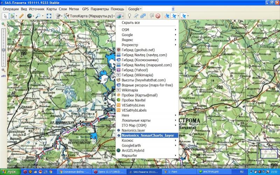This screenshot has width=280, height=175.
Task: Open the Google search provider dropdown
Action: 135,8
